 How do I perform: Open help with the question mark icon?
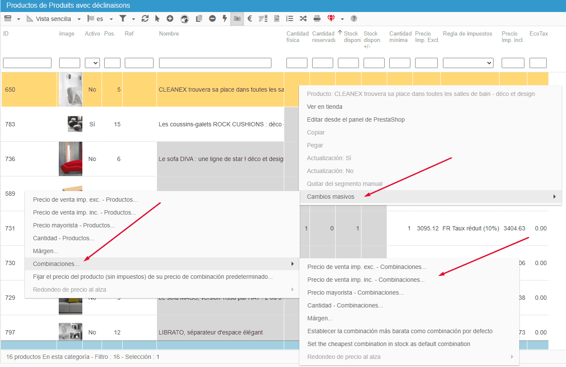coord(354,18)
